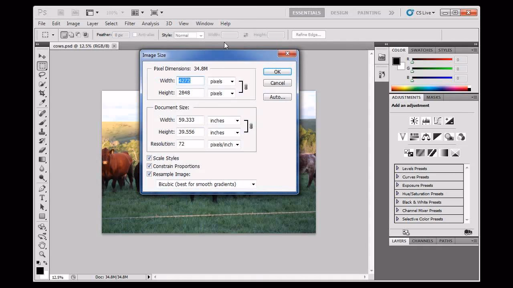Add a Gradient Map adjustment
The height and width of the screenshot is (288, 513).
(x=443, y=152)
